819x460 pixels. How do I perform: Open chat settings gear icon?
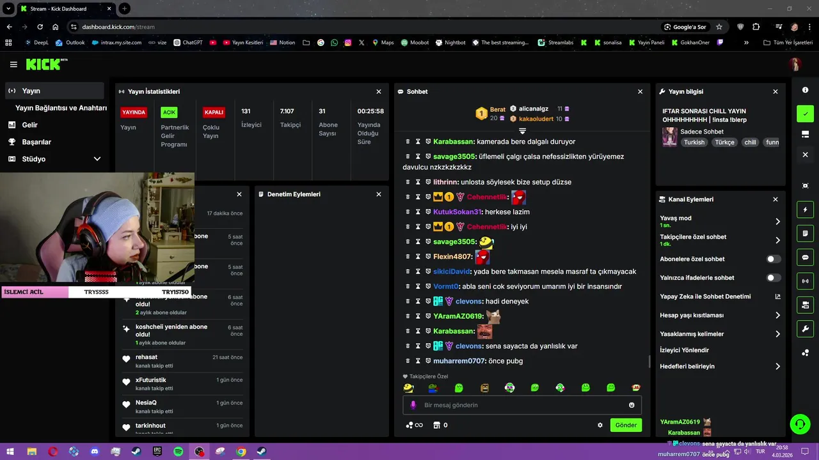[600, 425]
